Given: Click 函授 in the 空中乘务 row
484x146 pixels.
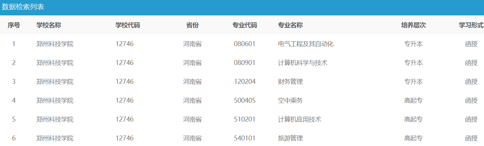Looking at the screenshot, I should coord(471,101).
